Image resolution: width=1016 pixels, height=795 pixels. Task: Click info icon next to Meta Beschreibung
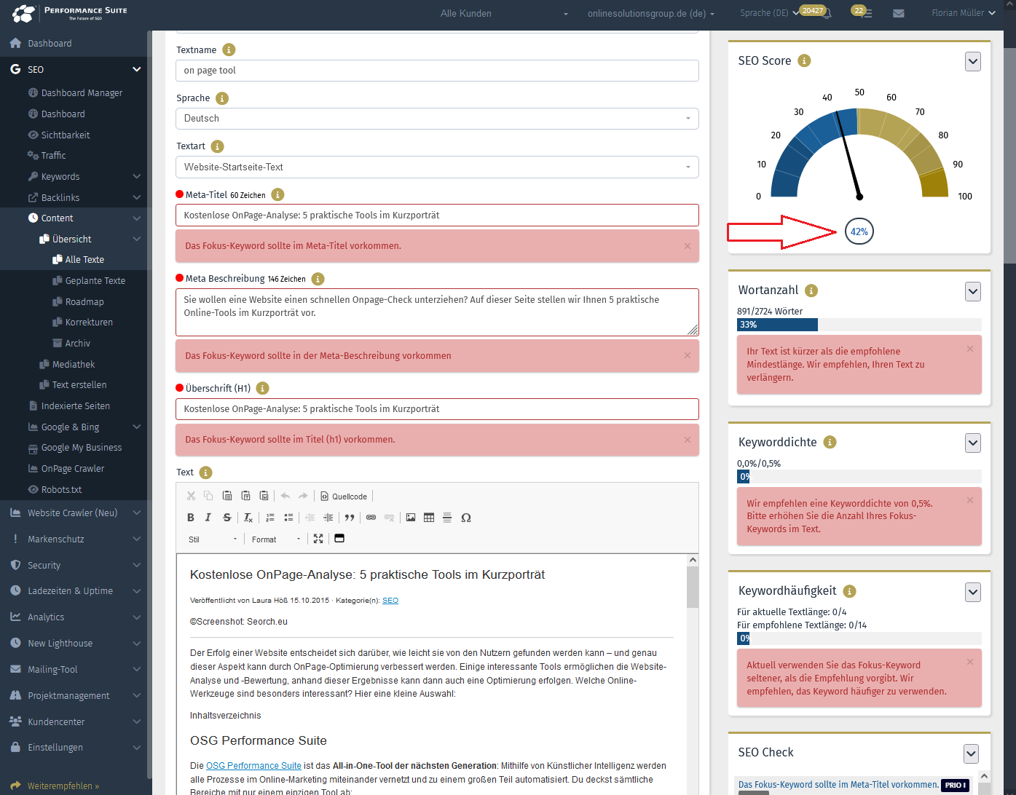(318, 279)
